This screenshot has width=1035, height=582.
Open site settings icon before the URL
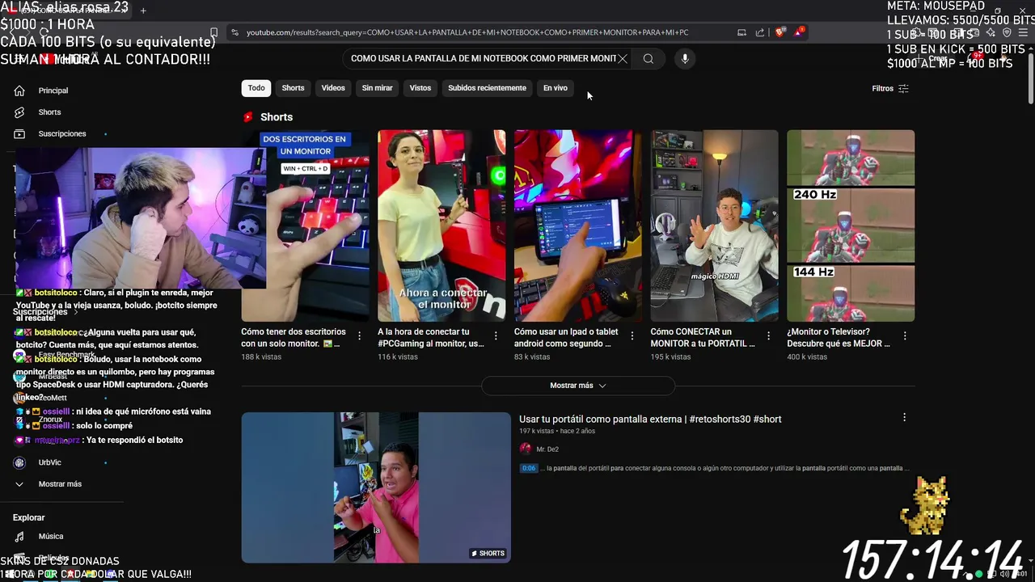tap(234, 32)
